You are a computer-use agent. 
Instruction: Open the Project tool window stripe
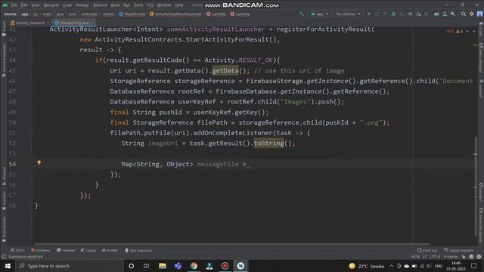pos(4,29)
